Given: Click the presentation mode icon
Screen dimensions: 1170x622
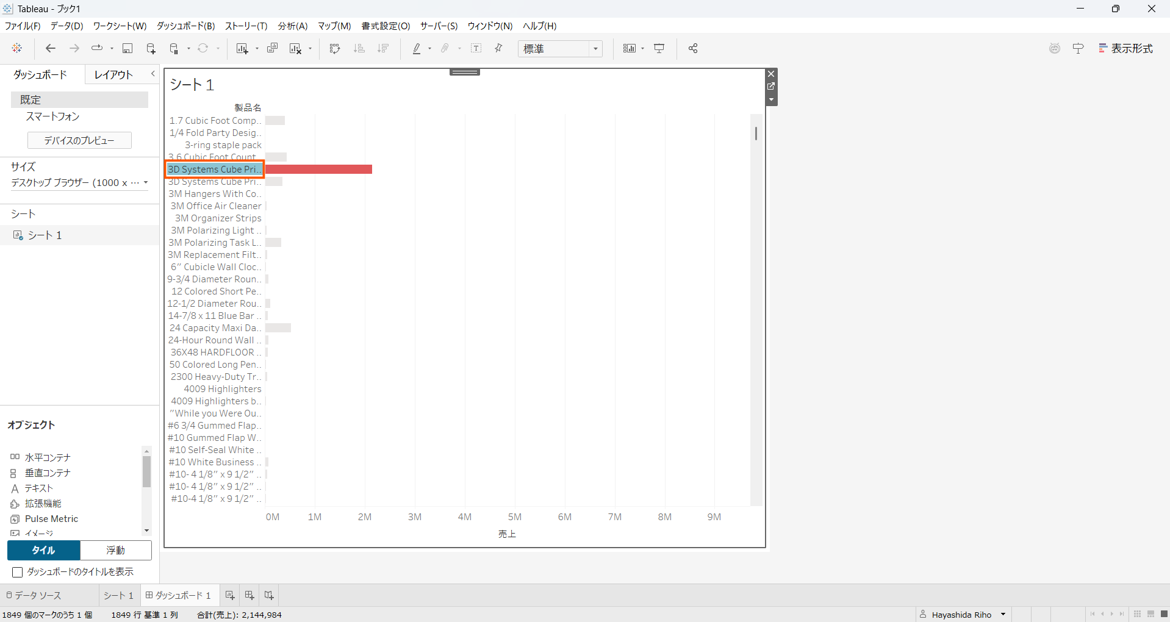Looking at the screenshot, I should pyautogui.click(x=659, y=49).
